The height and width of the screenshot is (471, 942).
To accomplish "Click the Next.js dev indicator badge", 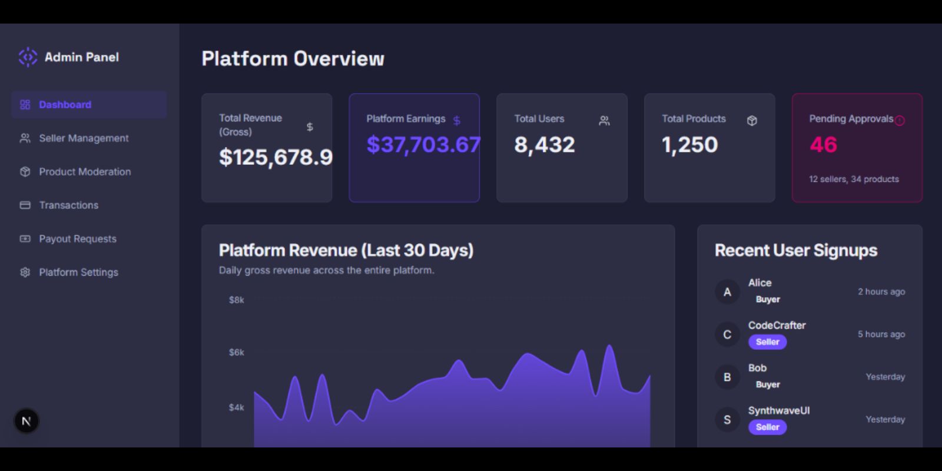I will (26, 421).
